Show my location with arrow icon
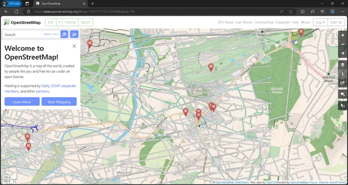The image size is (348, 185). [x=343, y=53]
